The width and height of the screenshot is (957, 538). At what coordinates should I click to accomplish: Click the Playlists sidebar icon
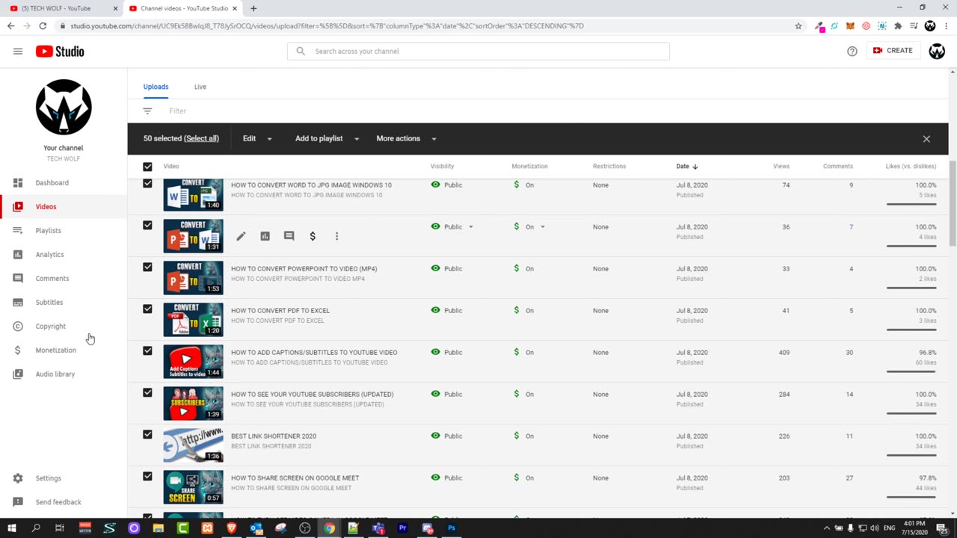tap(18, 230)
